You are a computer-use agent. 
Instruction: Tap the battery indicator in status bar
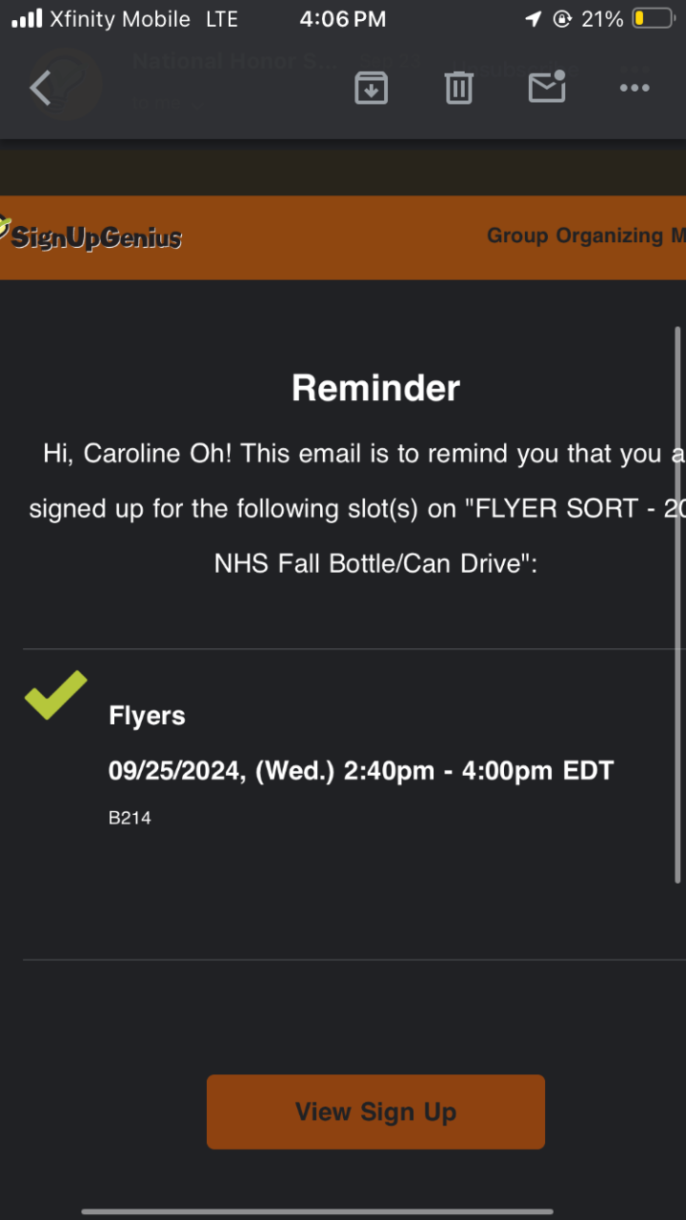(653, 19)
